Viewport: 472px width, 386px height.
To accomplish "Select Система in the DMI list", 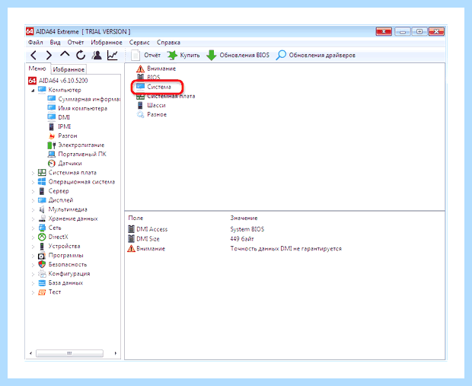I will tap(158, 87).
